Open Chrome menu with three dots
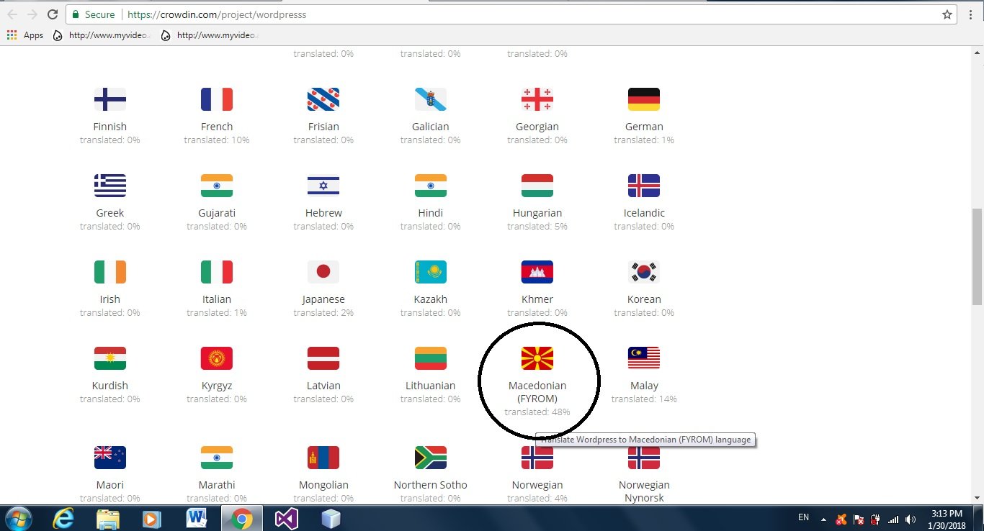The height and width of the screenshot is (531, 984). coord(971,14)
